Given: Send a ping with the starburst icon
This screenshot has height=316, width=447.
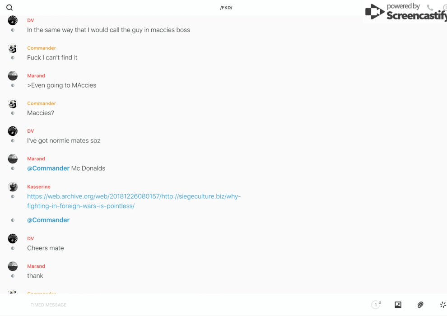Looking at the screenshot, I should click(442, 305).
